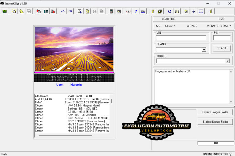Click the green EXIT toolbar icon
The image size is (235, 156).
pos(5,11)
